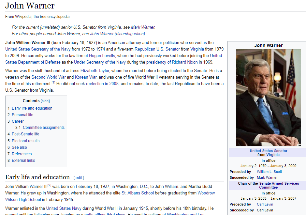The height and width of the screenshot is (215, 306).
Task: Collapse the Contents box using hide
Action: [x=45, y=101]
